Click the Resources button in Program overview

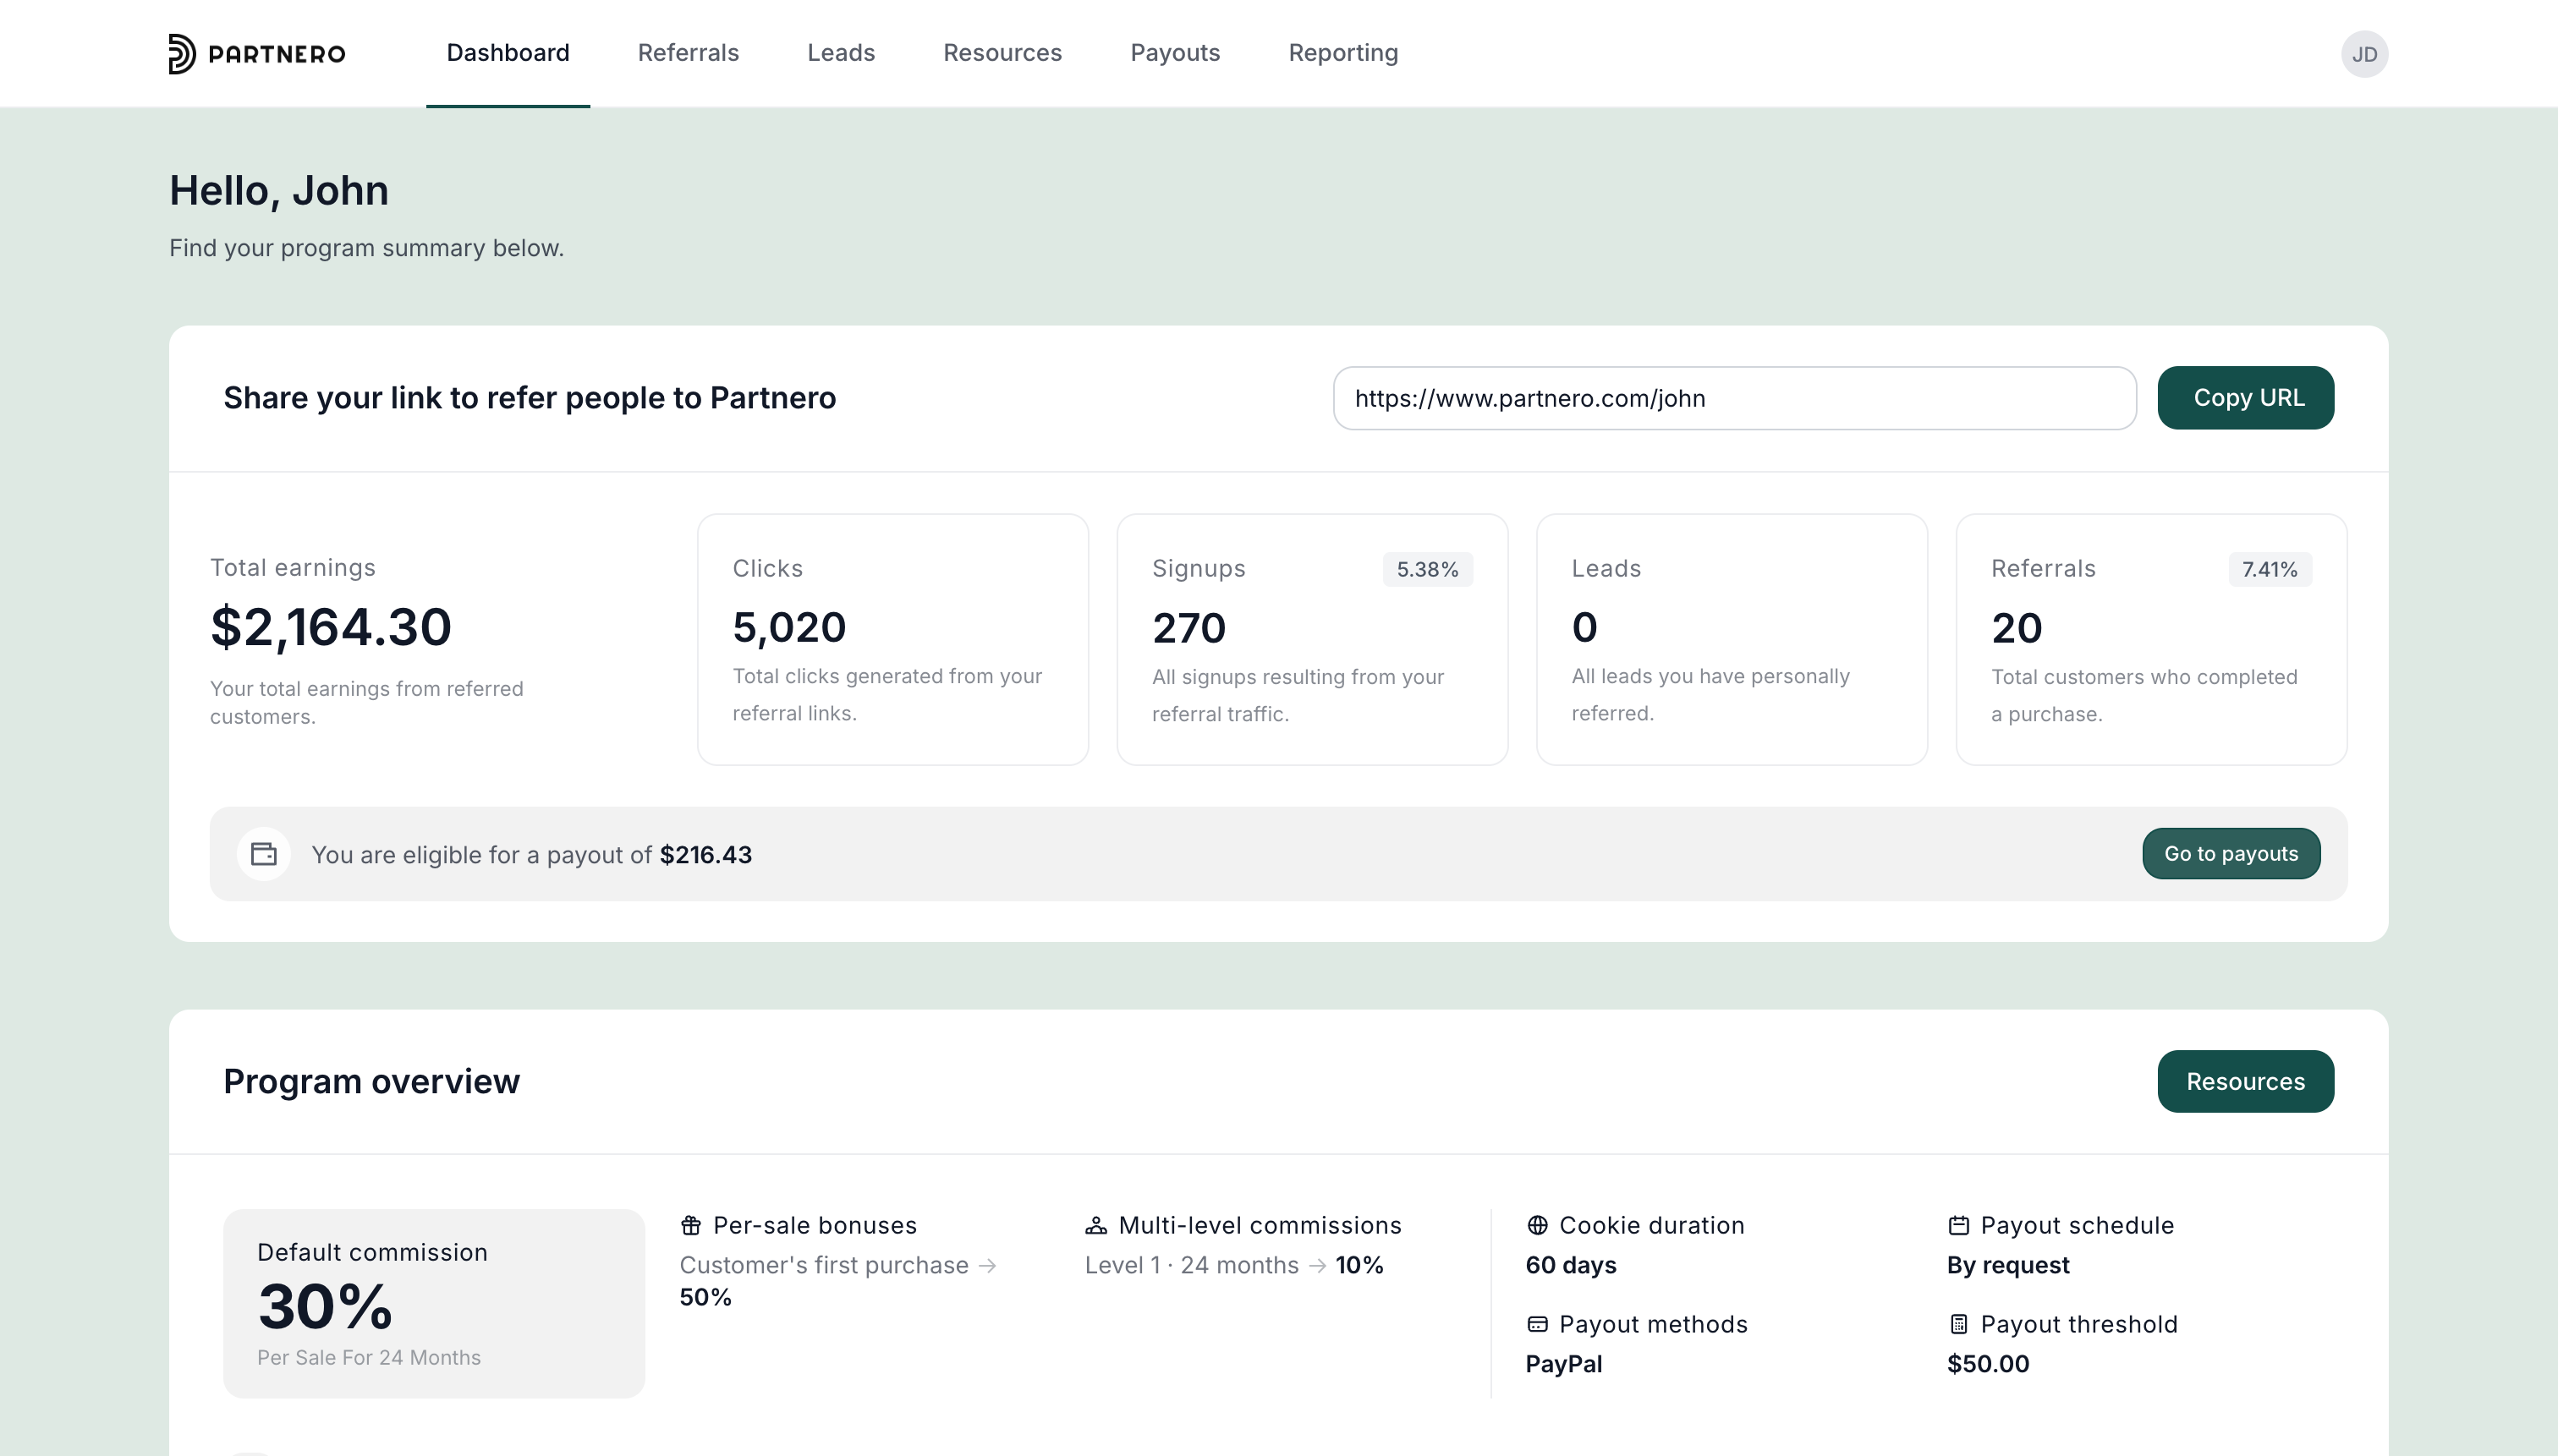tap(2245, 1081)
